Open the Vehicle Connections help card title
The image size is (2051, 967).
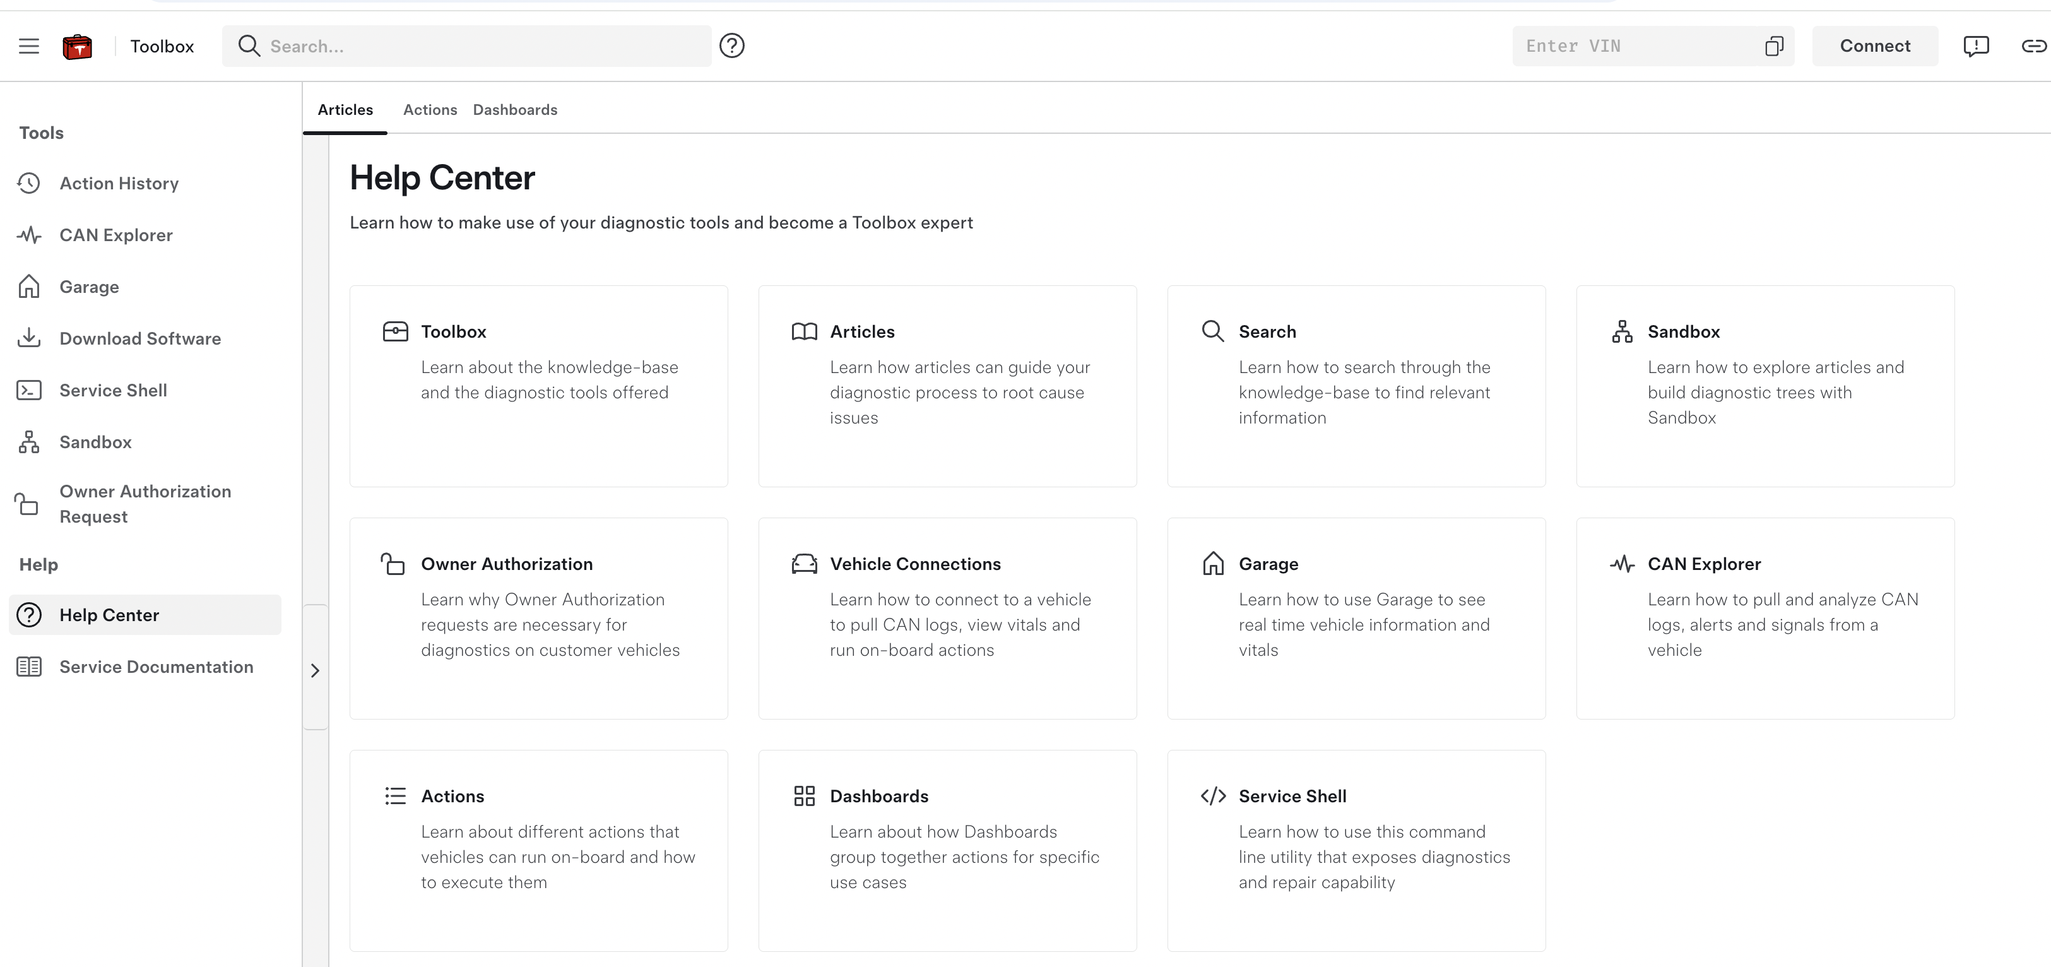pos(915,564)
